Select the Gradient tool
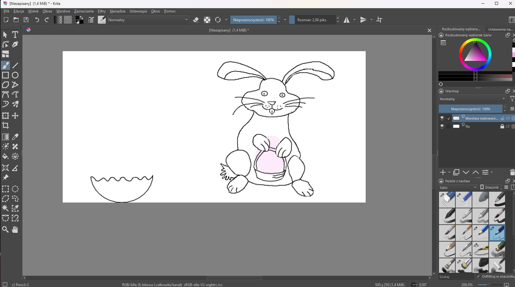Screen dimensions: 515x287 [5, 137]
